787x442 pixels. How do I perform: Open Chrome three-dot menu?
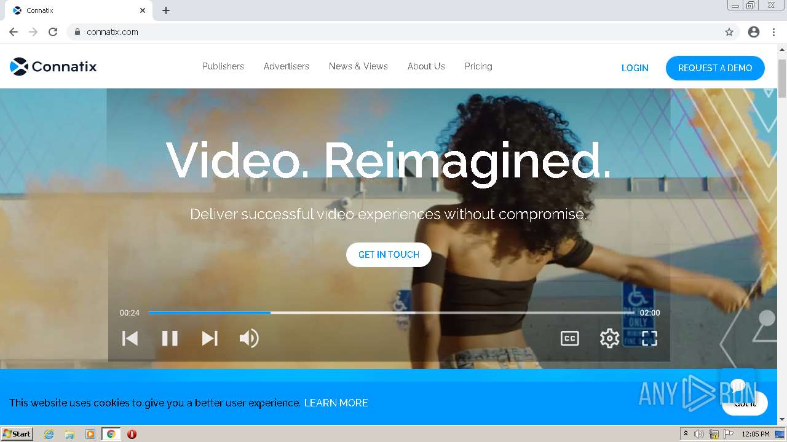point(774,32)
